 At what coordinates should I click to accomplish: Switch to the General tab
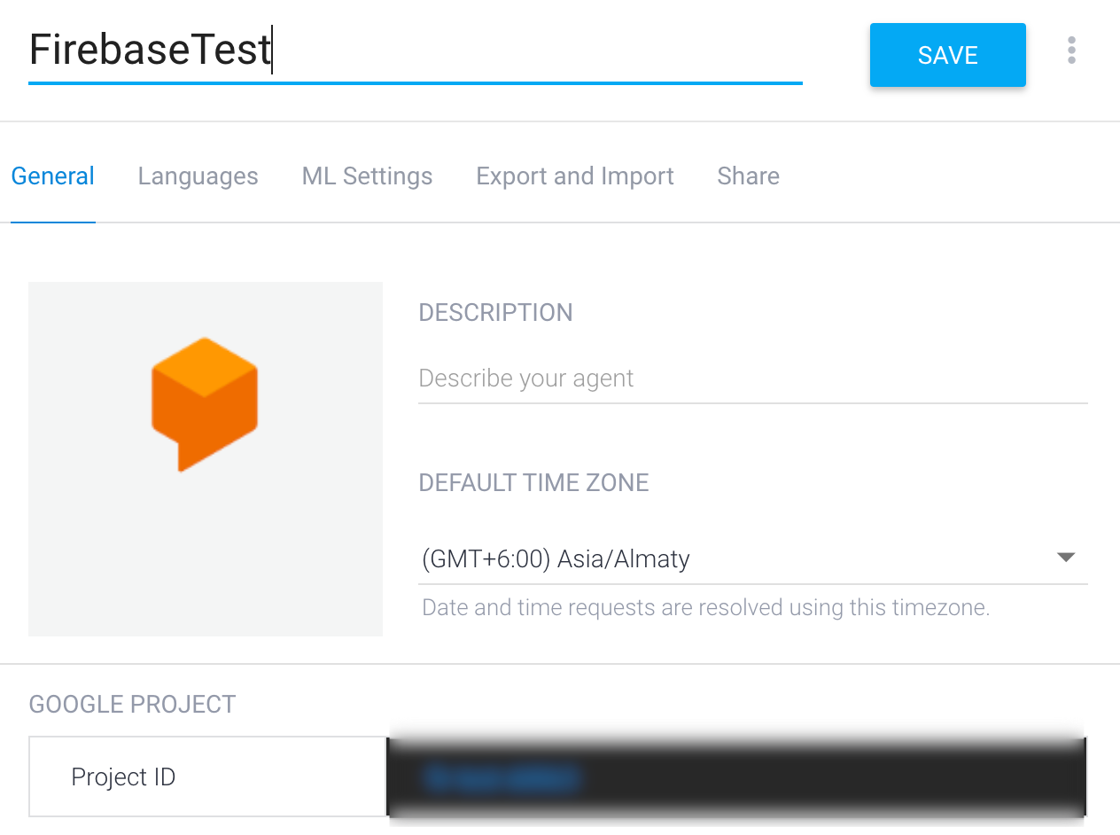coord(53,176)
